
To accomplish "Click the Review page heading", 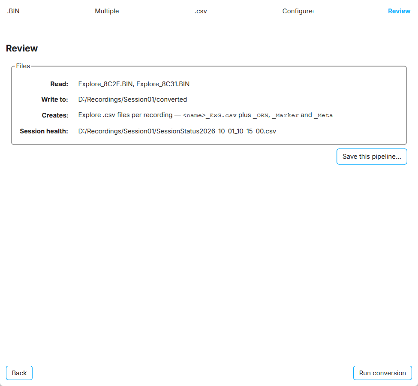I will point(22,48).
